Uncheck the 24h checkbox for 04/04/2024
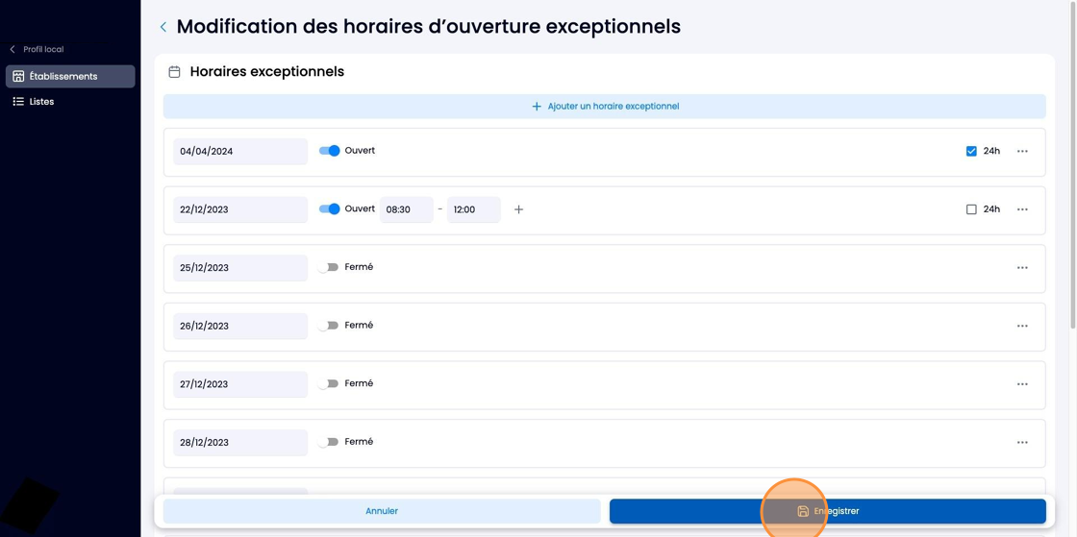Image resolution: width=1077 pixels, height=537 pixels. [971, 151]
